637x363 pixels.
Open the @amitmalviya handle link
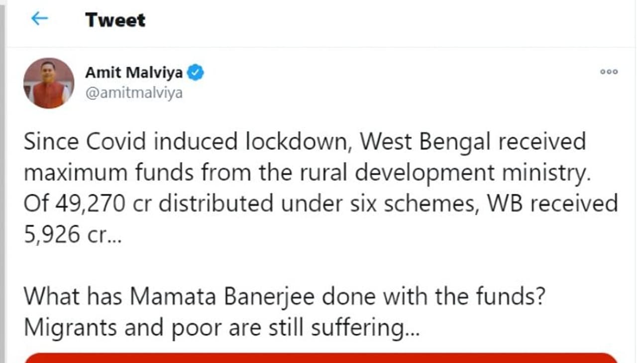coord(134,93)
